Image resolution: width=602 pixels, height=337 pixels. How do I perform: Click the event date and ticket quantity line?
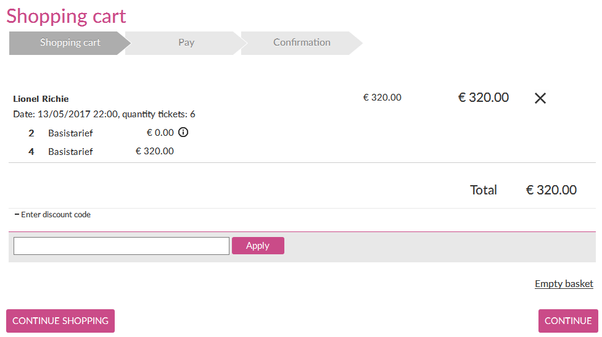click(x=104, y=114)
